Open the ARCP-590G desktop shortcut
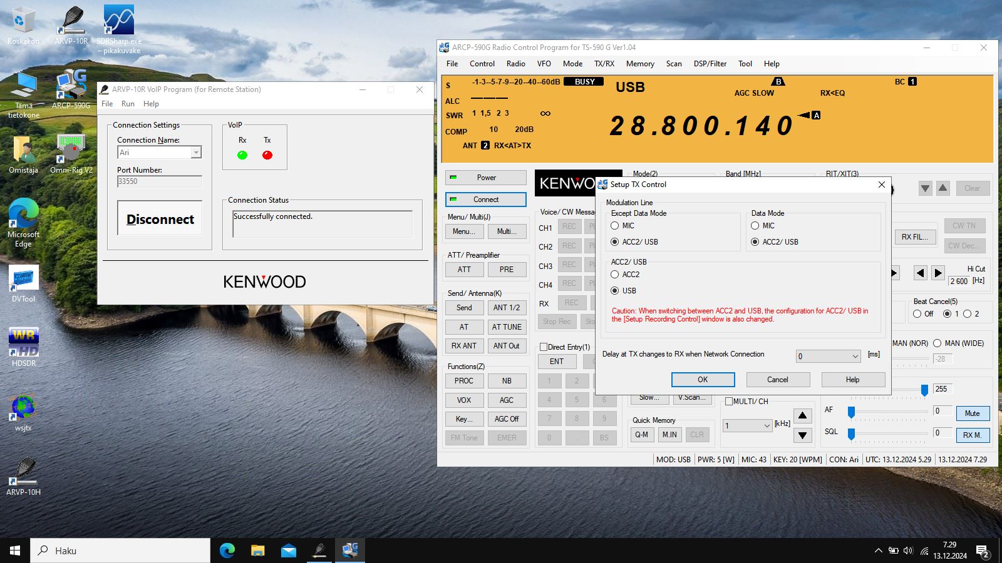The width and height of the screenshot is (1002, 563). tap(71, 89)
